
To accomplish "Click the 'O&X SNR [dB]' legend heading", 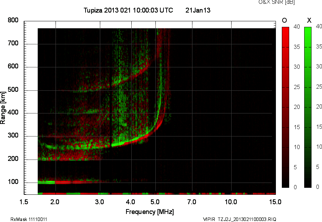I will pos(276,2).
